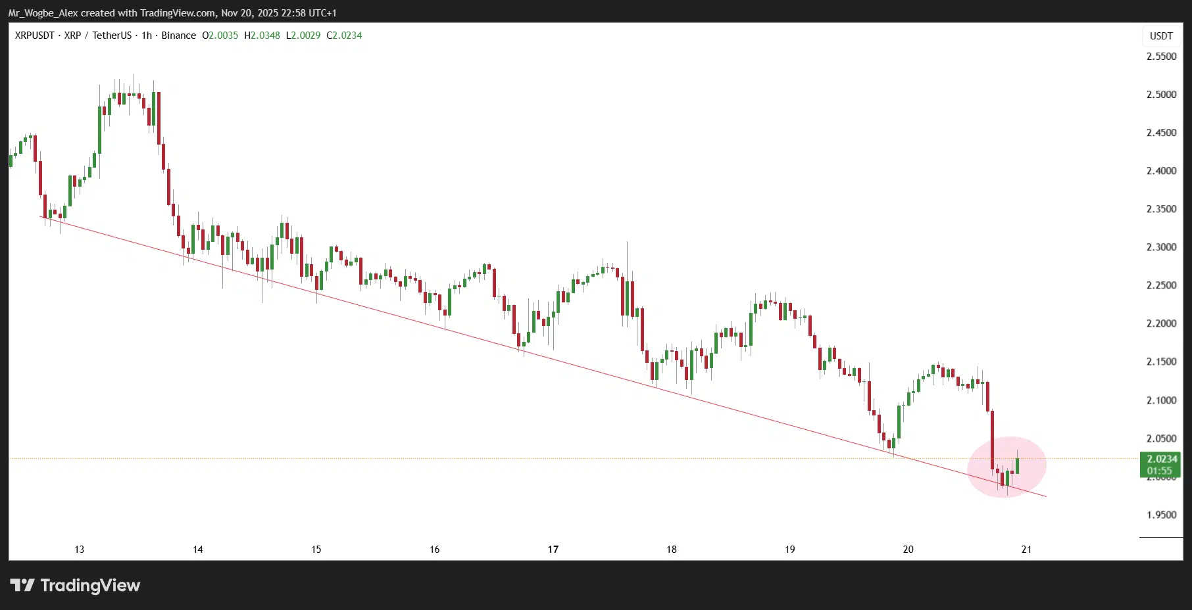The width and height of the screenshot is (1192, 610).
Task: Click date label 17 on time axis
Action: (553, 550)
